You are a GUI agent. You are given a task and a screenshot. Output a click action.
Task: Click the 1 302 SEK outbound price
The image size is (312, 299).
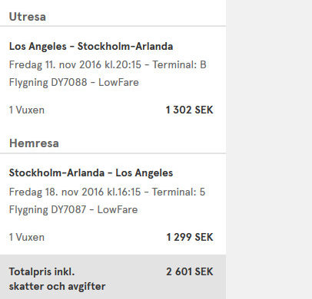tap(189, 110)
